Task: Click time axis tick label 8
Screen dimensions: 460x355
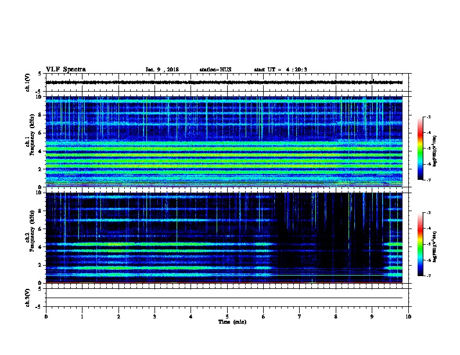Action: [336, 316]
